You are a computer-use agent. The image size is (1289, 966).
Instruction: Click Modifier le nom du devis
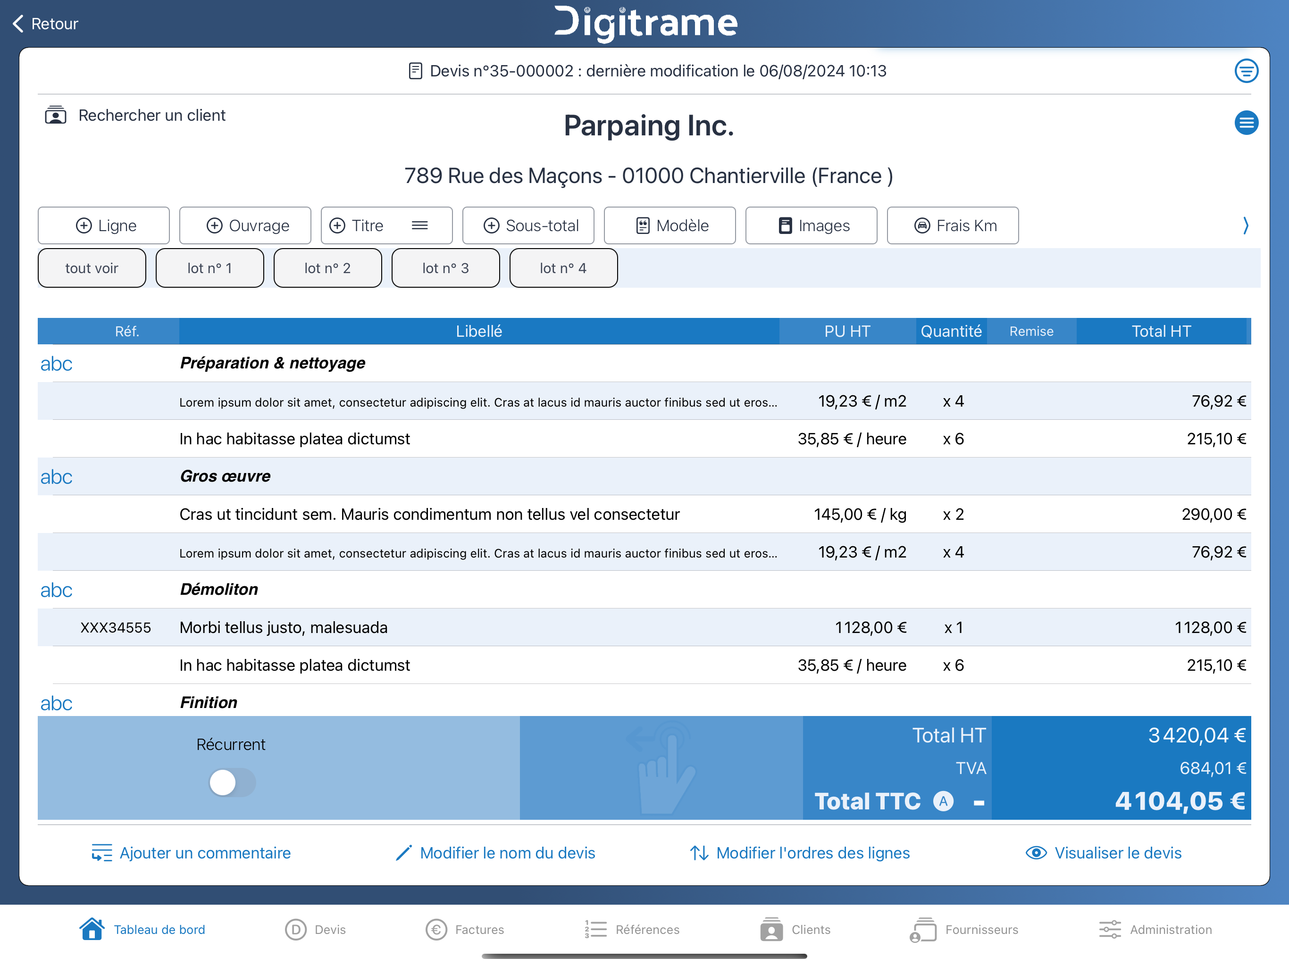495,853
